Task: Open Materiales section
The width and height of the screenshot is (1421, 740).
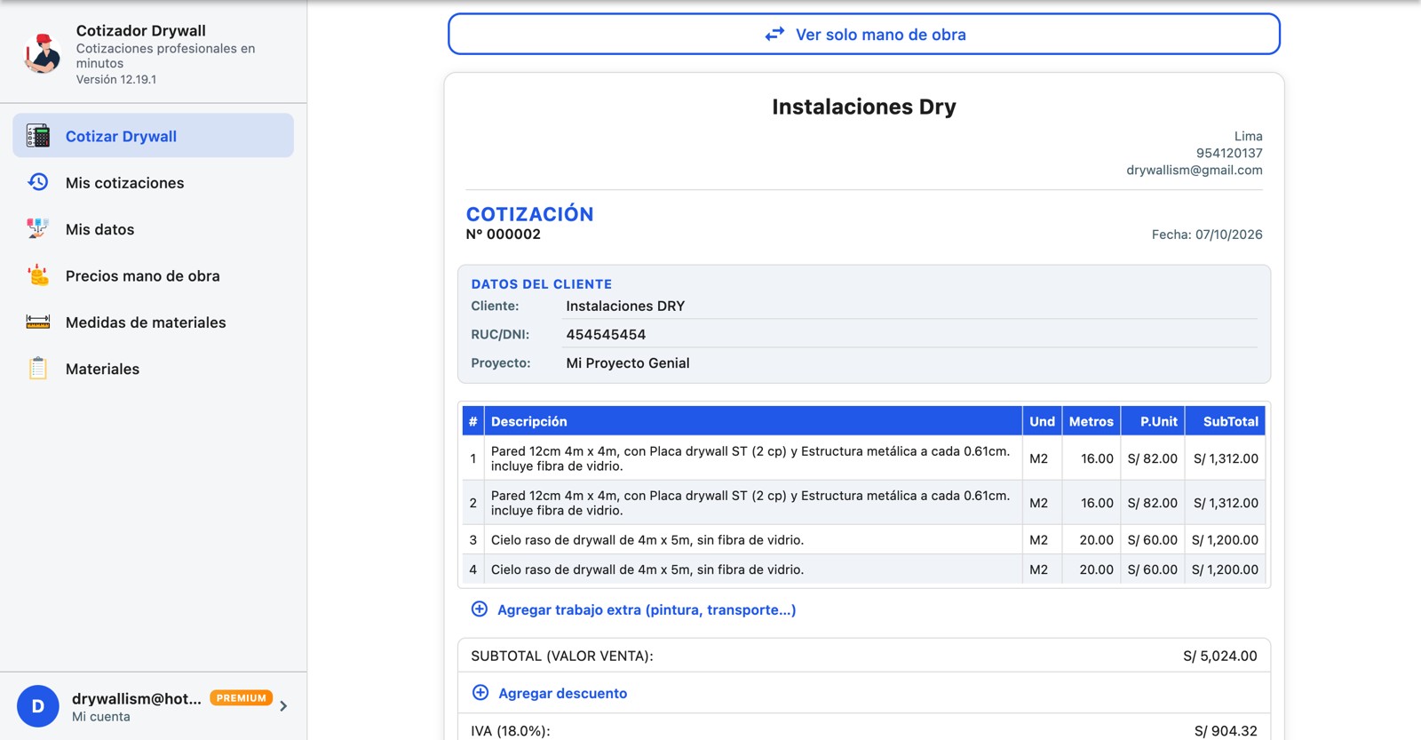Action: 154,369
